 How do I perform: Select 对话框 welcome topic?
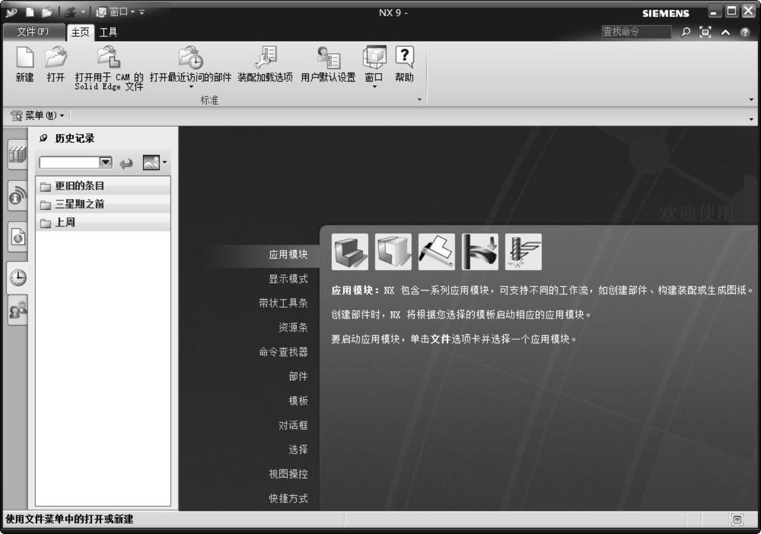(x=293, y=426)
